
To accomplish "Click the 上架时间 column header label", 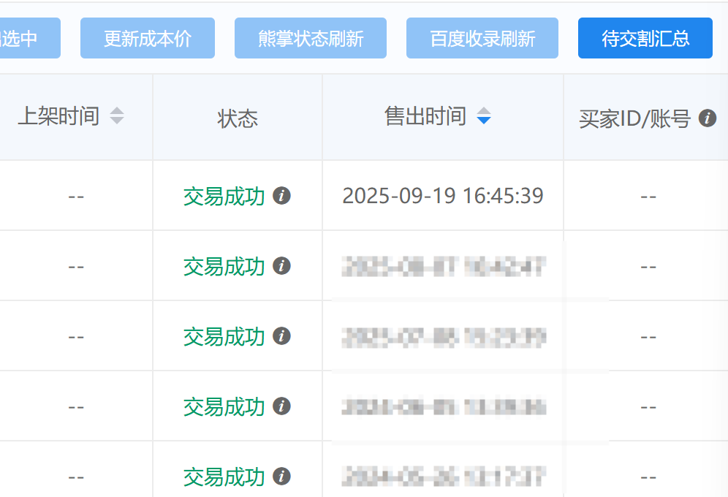I will coord(58,116).
